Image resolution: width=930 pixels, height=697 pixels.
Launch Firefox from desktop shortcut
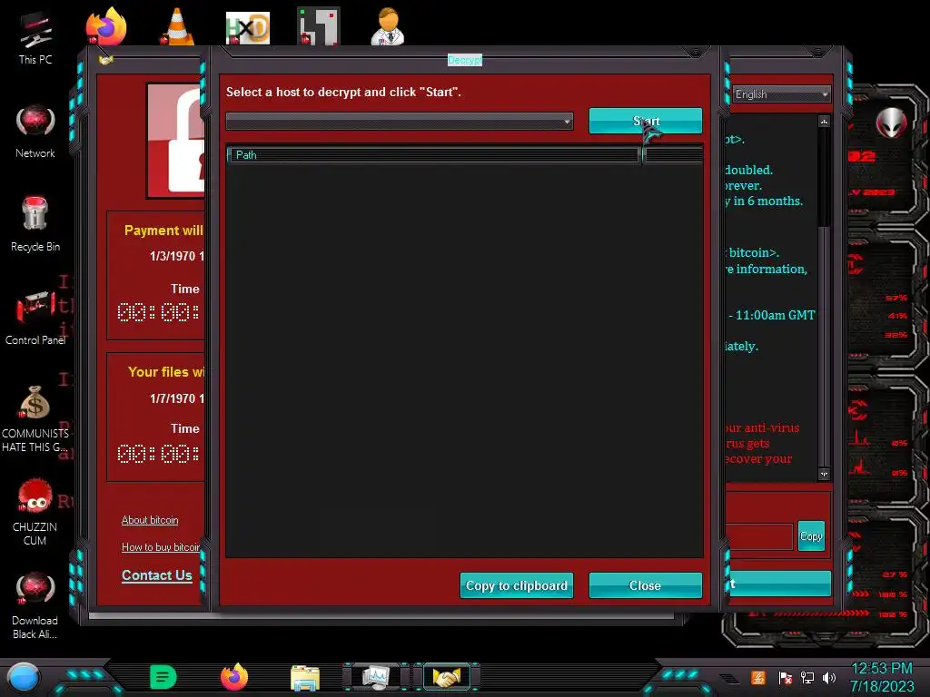tap(106, 26)
